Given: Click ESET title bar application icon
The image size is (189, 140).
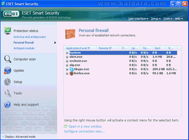Looking at the screenshot, I should pyautogui.click(x=3, y=4).
